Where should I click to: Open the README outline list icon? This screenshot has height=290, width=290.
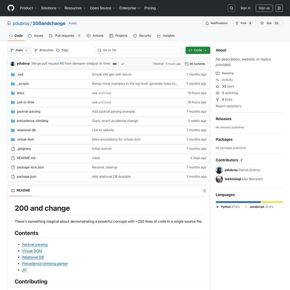204,191
